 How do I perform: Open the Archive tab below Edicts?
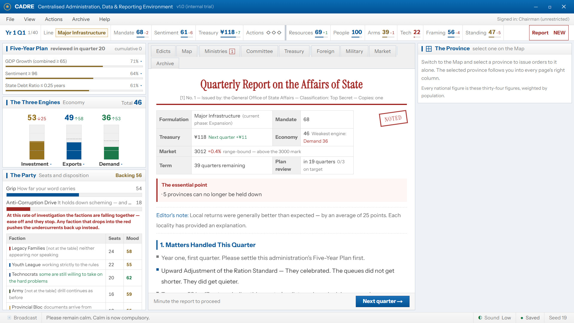pyautogui.click(x=165, y=63)
